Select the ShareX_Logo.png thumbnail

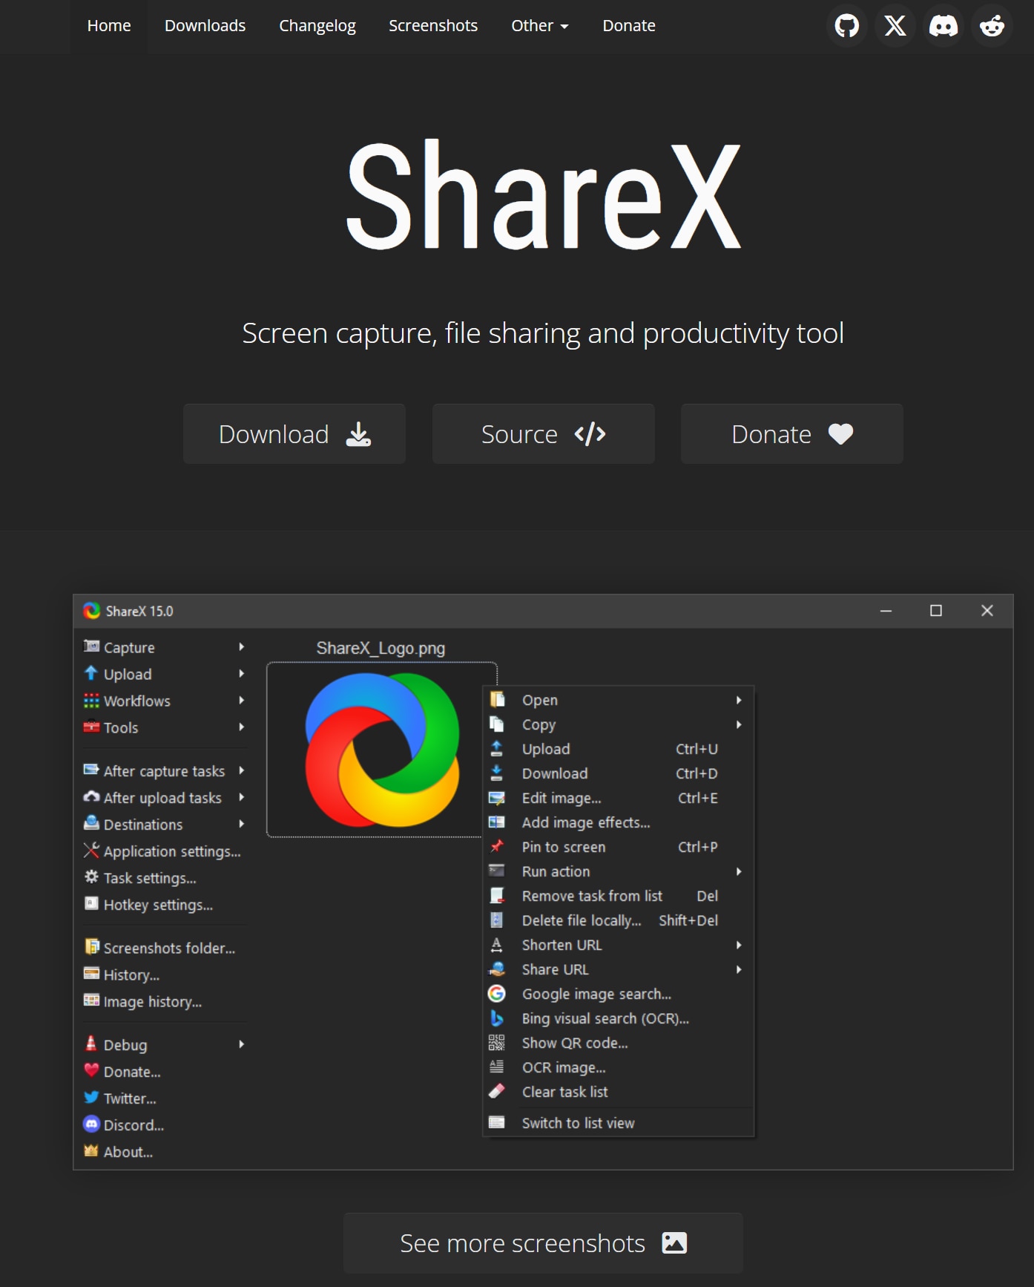381,750
